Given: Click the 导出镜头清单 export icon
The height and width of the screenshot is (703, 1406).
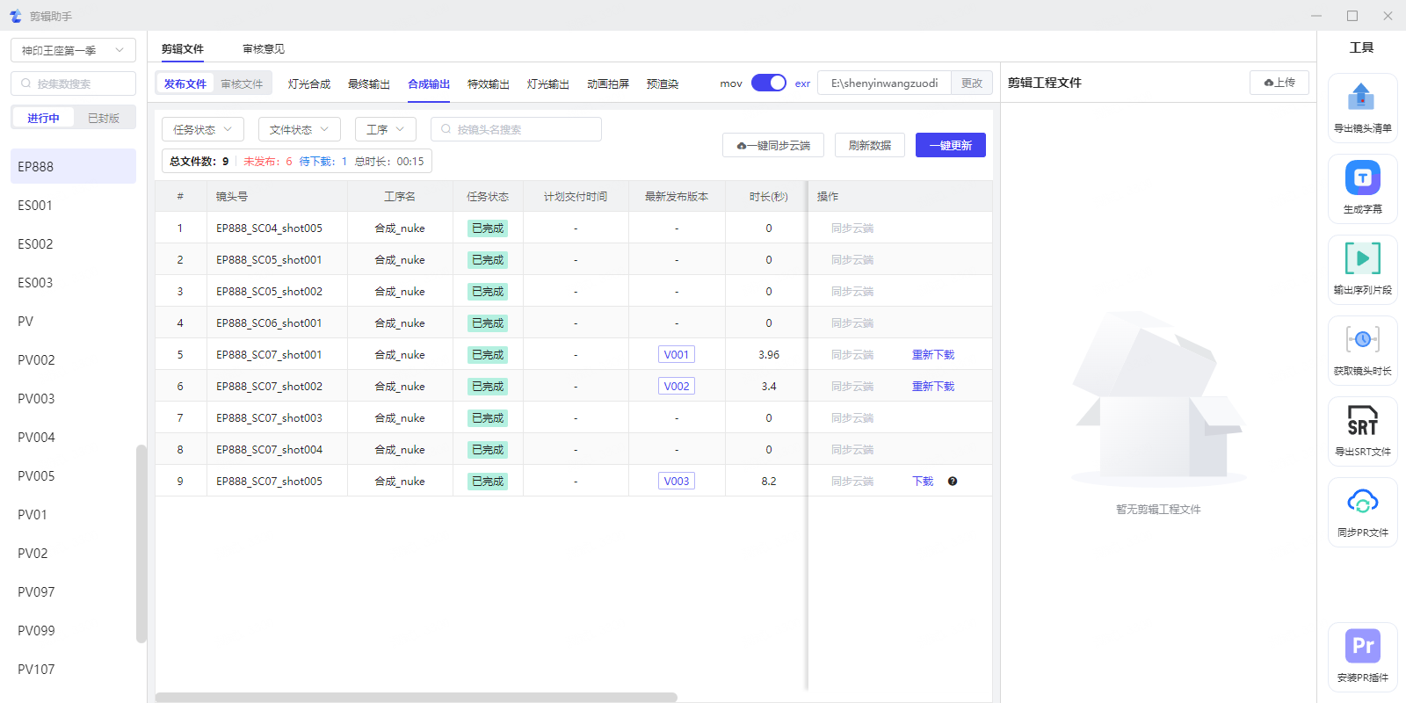Looking at the screenshot, I should [x=1361, y=98].
